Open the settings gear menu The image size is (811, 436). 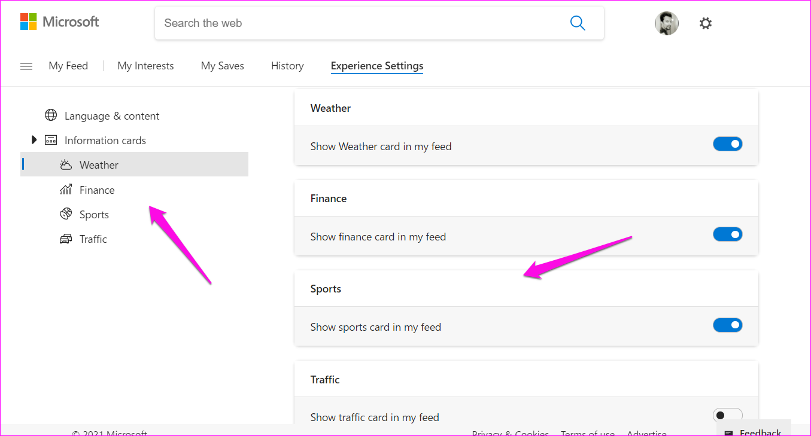[705, 23]
